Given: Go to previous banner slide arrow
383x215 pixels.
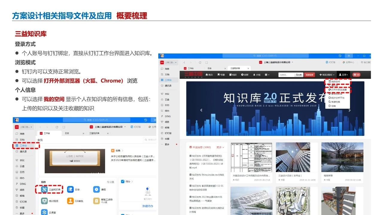Looking at the screenshot, I should click(201, 110).
